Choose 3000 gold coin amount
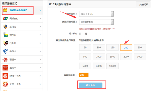This screenshot has width=151, height=91. [140, 57]
